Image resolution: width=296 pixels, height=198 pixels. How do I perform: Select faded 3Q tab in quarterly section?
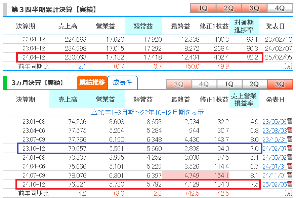click(x=179, y=84)
